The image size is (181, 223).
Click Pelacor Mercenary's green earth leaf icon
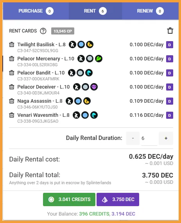click(x=99, y=59)
